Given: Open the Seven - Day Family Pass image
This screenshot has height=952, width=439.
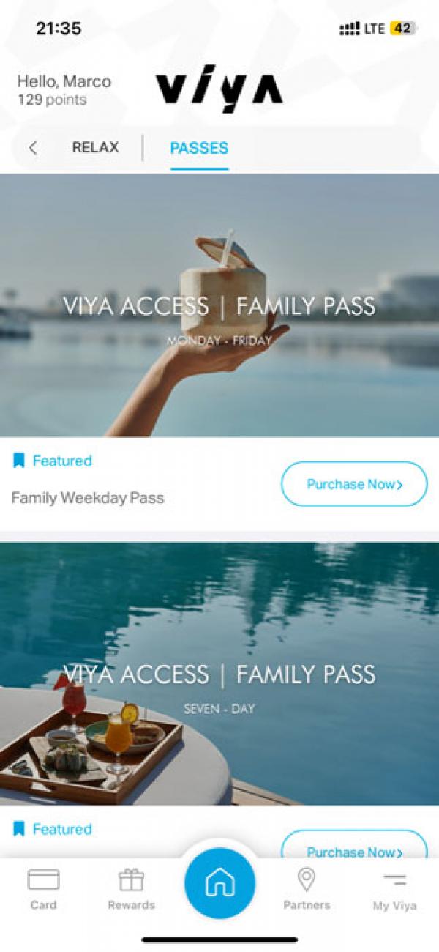Looking at the screenshot, I should point(219,674).
